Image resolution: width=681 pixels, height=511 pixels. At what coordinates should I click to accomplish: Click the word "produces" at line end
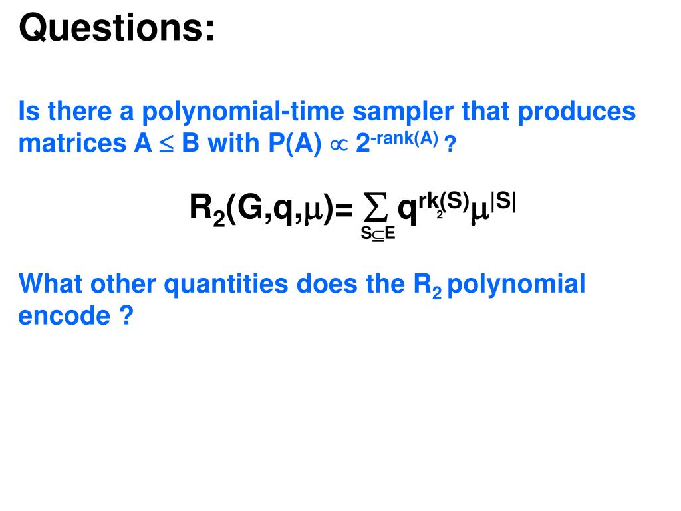[x=577, y=112]
